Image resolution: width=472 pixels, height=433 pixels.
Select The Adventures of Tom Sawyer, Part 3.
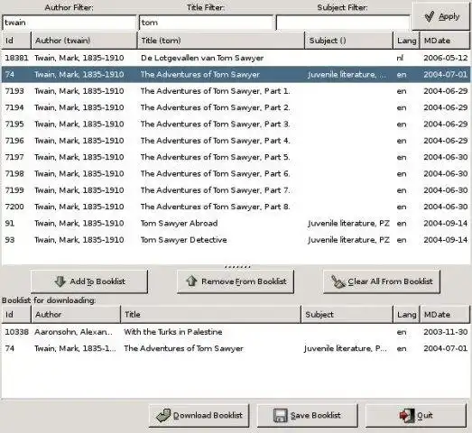pos(236,124)
